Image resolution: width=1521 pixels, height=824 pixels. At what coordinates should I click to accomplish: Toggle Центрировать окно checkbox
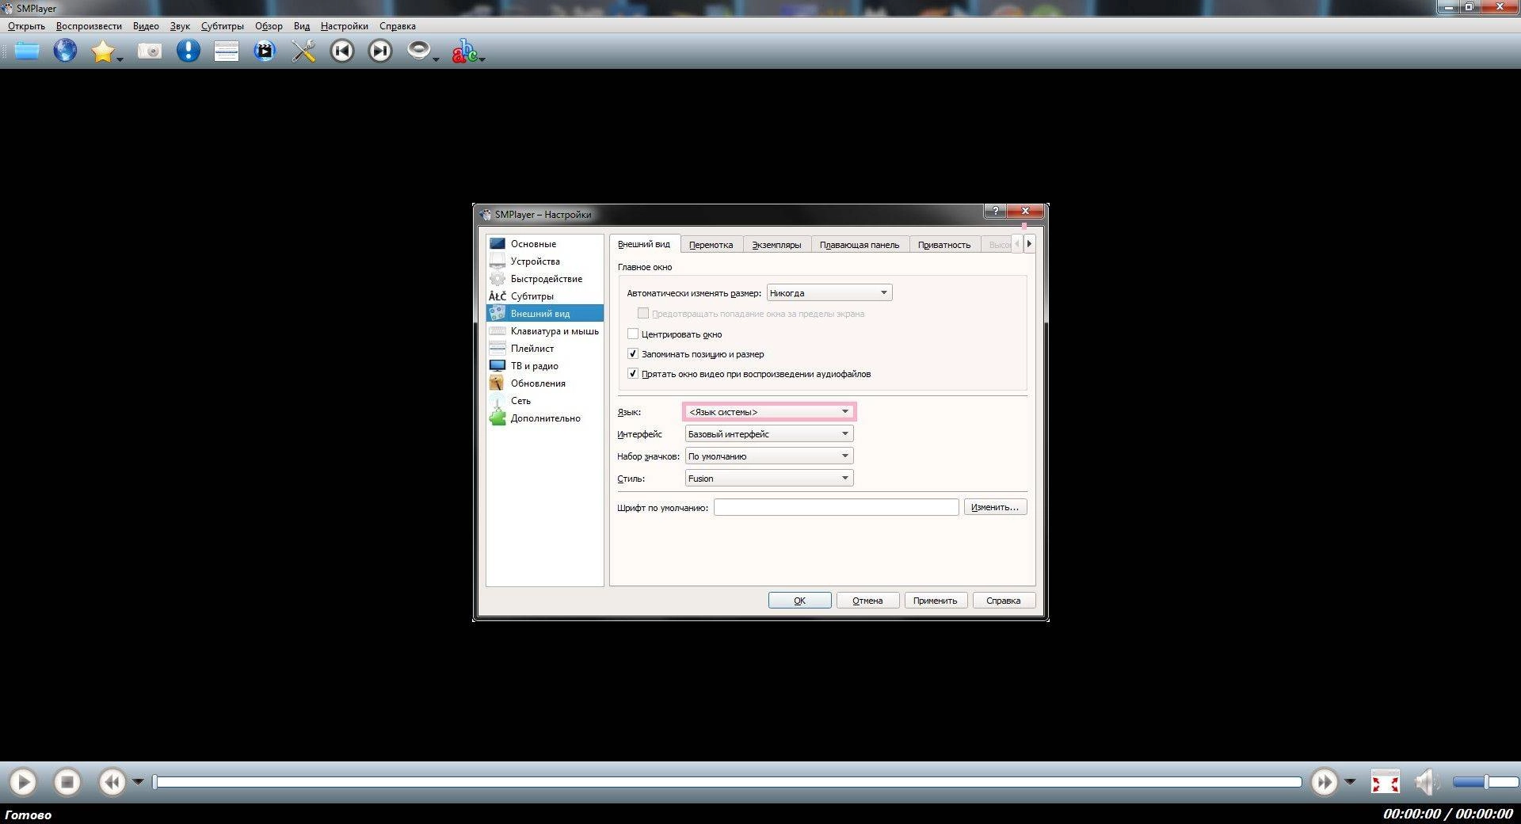633,334
